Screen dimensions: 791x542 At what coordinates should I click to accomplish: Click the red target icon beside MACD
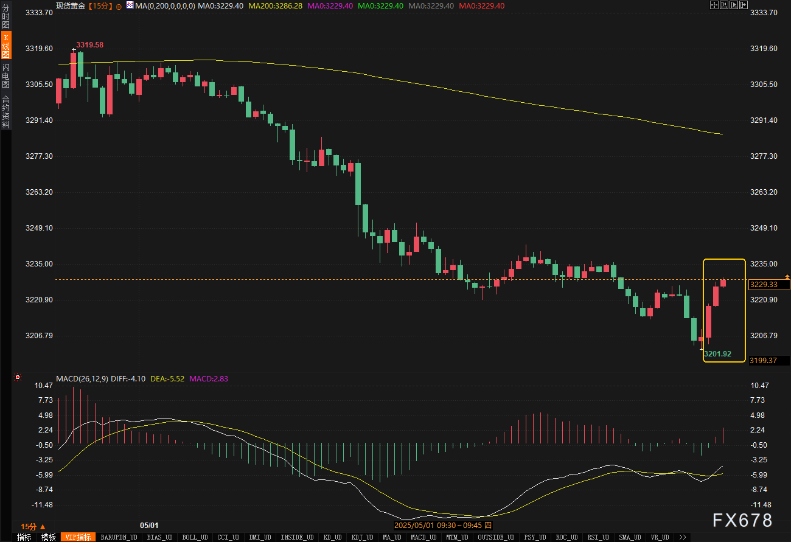coord(18,378)
